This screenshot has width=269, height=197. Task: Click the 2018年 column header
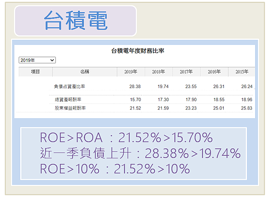[159, 72]
